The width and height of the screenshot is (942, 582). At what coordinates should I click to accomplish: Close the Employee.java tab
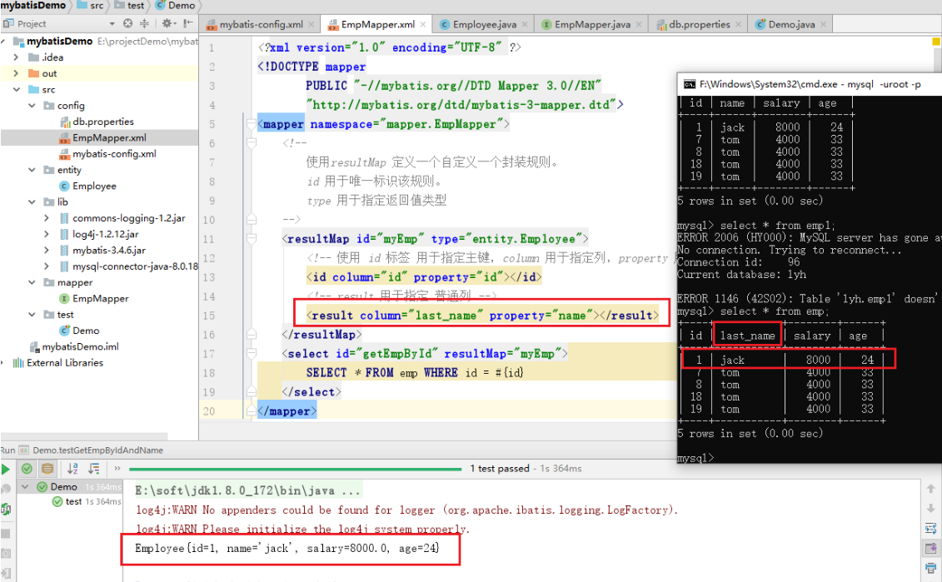point(525,25)
